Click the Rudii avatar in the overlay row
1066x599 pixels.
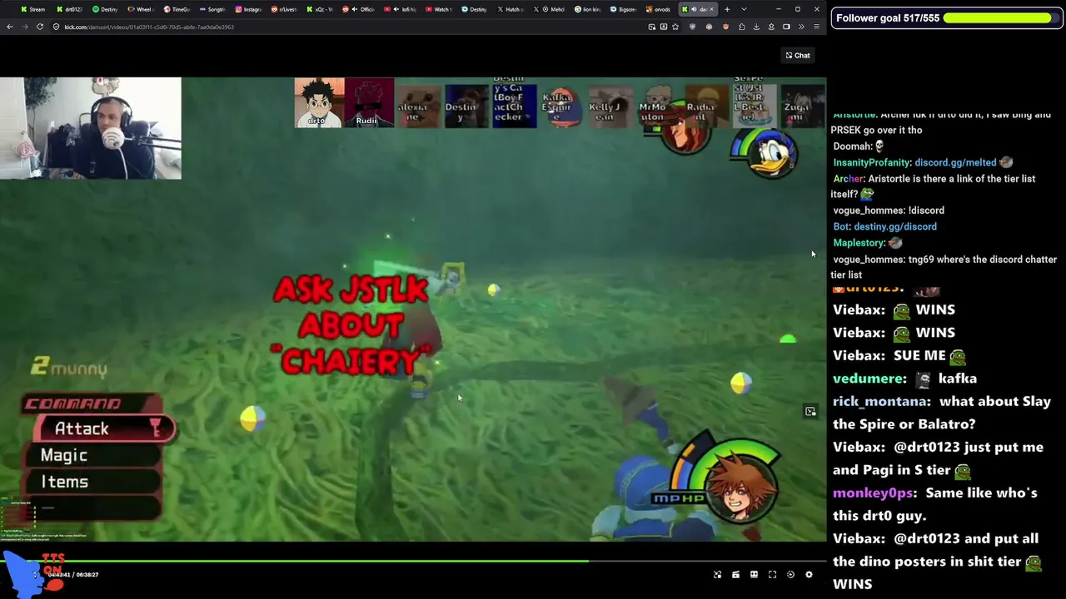click(368, 102)
